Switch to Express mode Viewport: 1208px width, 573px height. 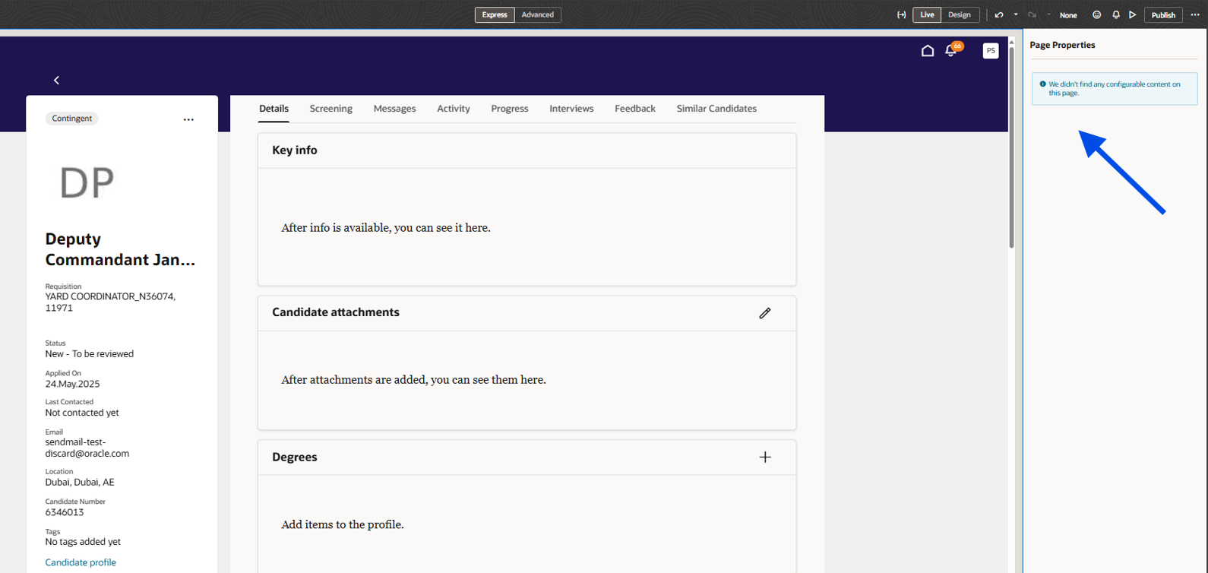point(495,14)
